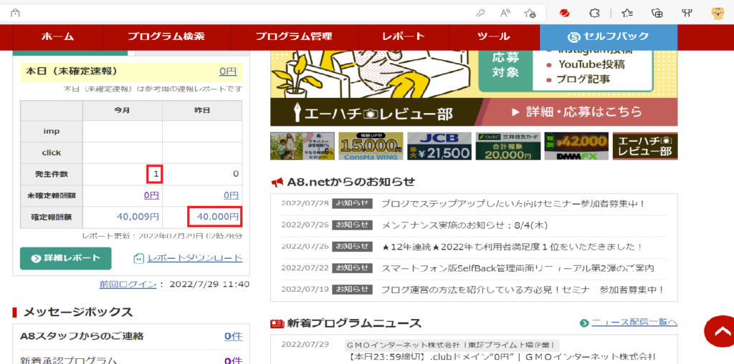This screenshot has height=364, width=734.
Task: Open スマートフォン版SelfBack管理画面 notice
Action: pyautogui.click(x=518, y=269)
